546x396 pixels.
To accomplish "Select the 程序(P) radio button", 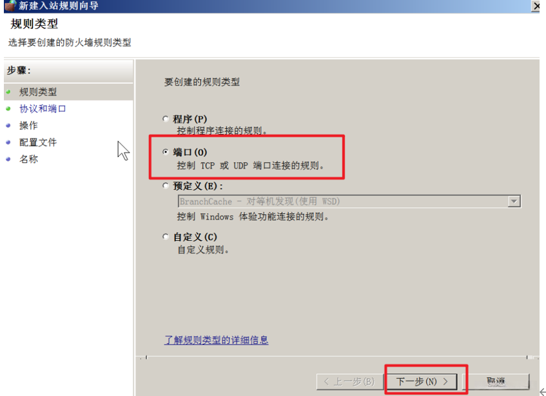I will [166, 119].
